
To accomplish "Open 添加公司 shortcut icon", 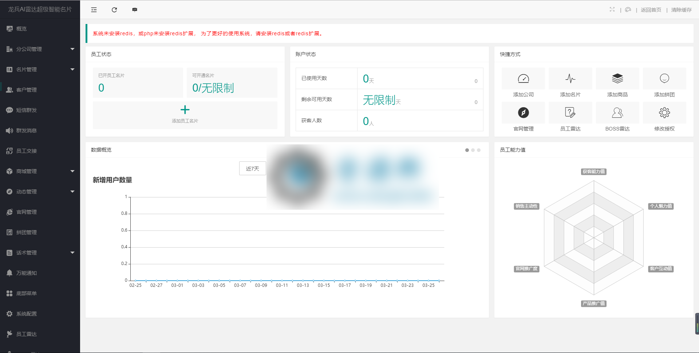I will [x=523, y=79].
